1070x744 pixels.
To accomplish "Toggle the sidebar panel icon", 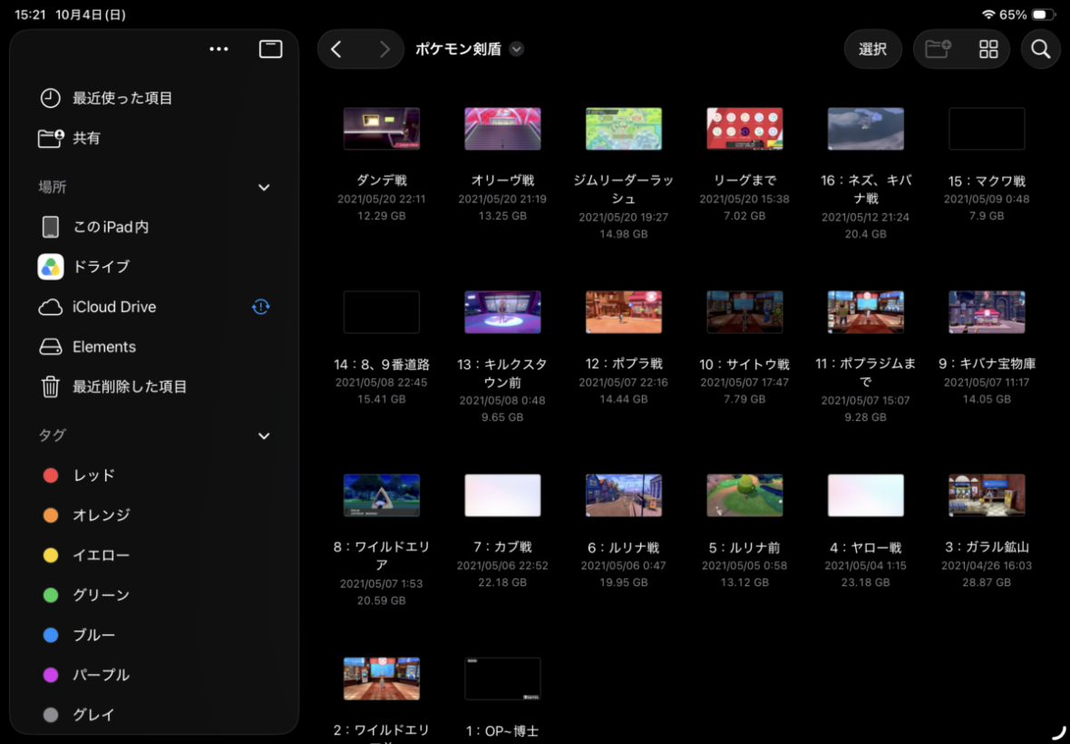I will tap(271, 49).
